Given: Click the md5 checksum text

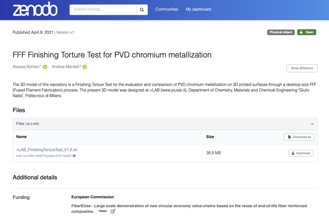Looking at the screenshot, I should [x=44, y=156].
